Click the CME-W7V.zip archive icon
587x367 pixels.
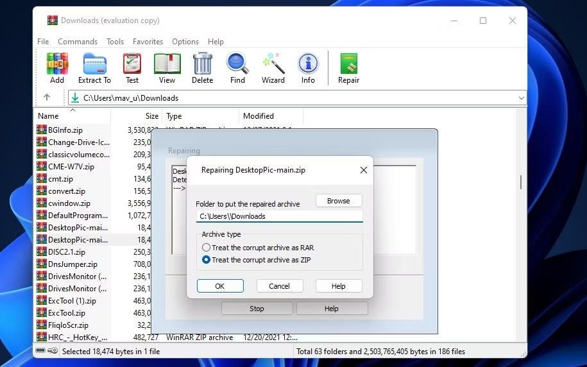coord(42,167)
